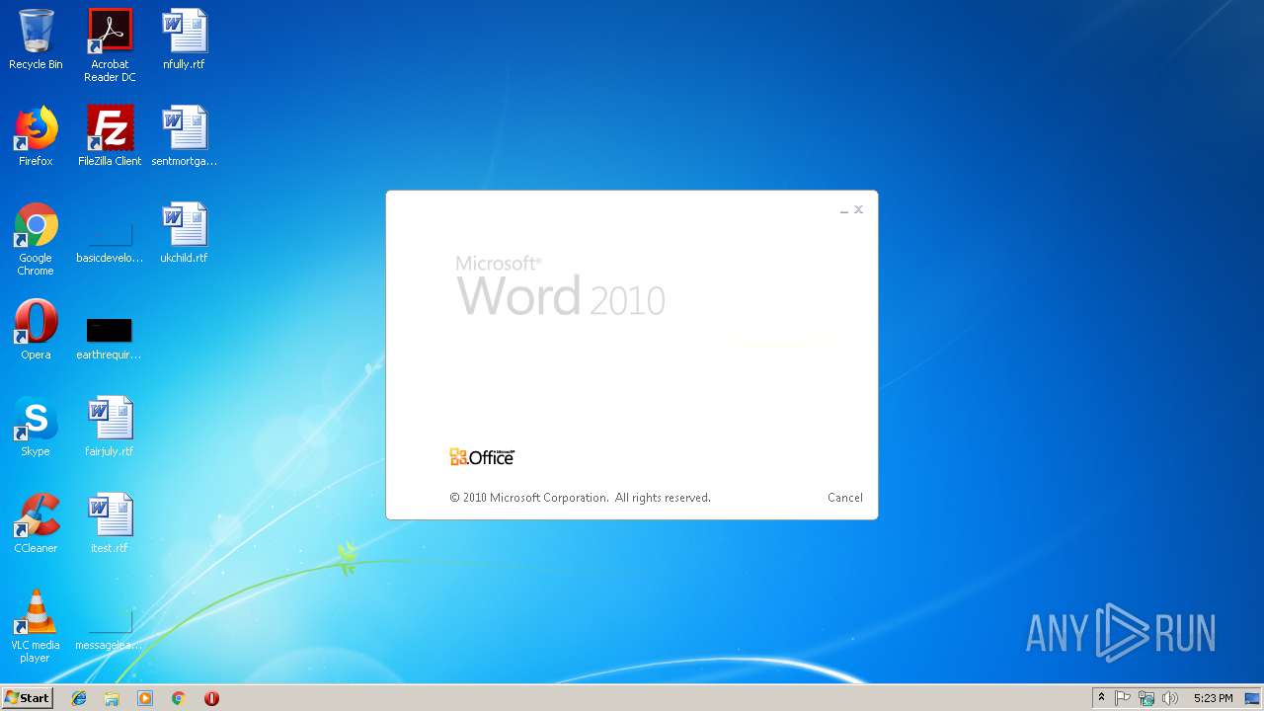Select the ltest.rtf document icon

tap(110, 523)
